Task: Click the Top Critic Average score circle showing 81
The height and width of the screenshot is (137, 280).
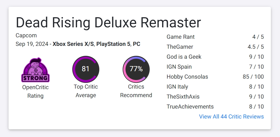Action: 86,69
